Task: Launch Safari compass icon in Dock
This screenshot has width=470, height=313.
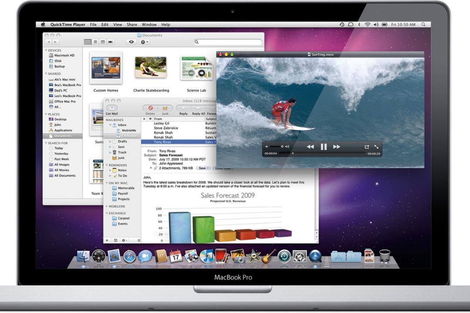Action: [130, 256]
